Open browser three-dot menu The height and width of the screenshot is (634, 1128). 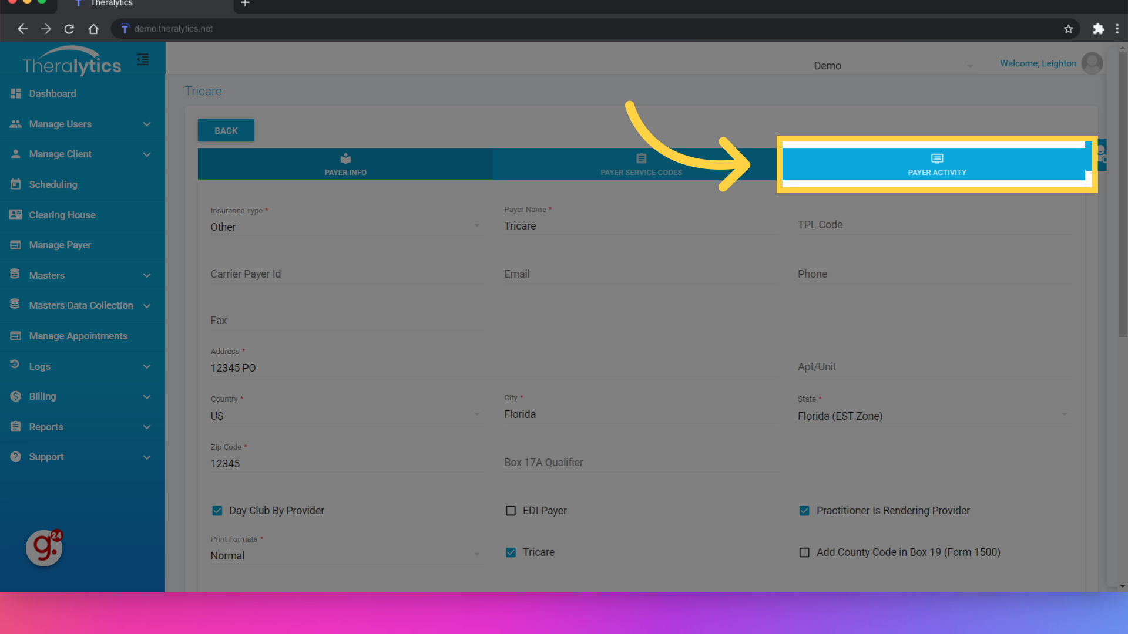pos(1117,29)
